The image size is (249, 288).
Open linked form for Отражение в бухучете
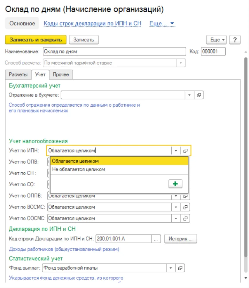199,95
